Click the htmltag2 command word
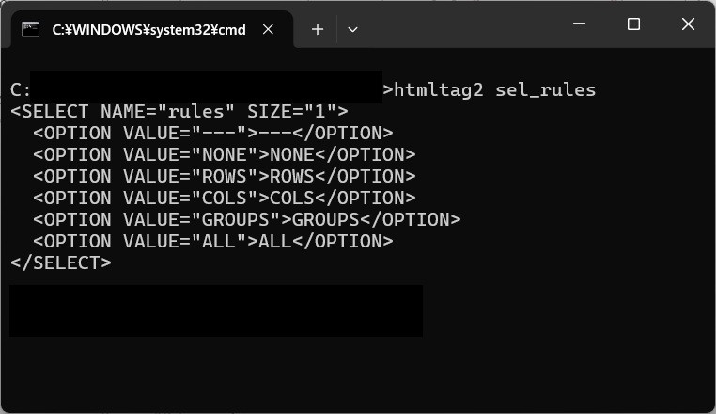 tap(438, 90)
